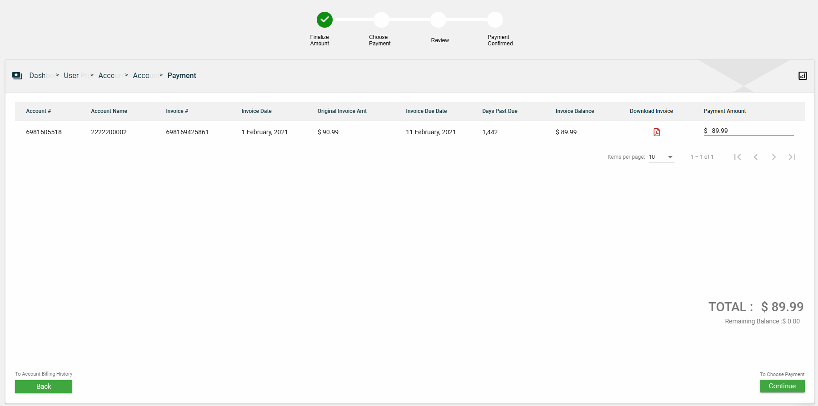This screenshot has height=406, width=818.
Task: Go to the first page of results
Action: tap(738, 157)
